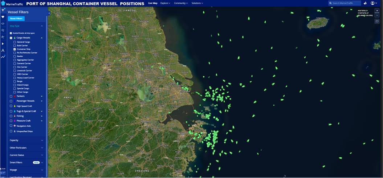Screen dimensions: 383x178
Task: Zoom out the map with minus button
Action: [377, 15]
